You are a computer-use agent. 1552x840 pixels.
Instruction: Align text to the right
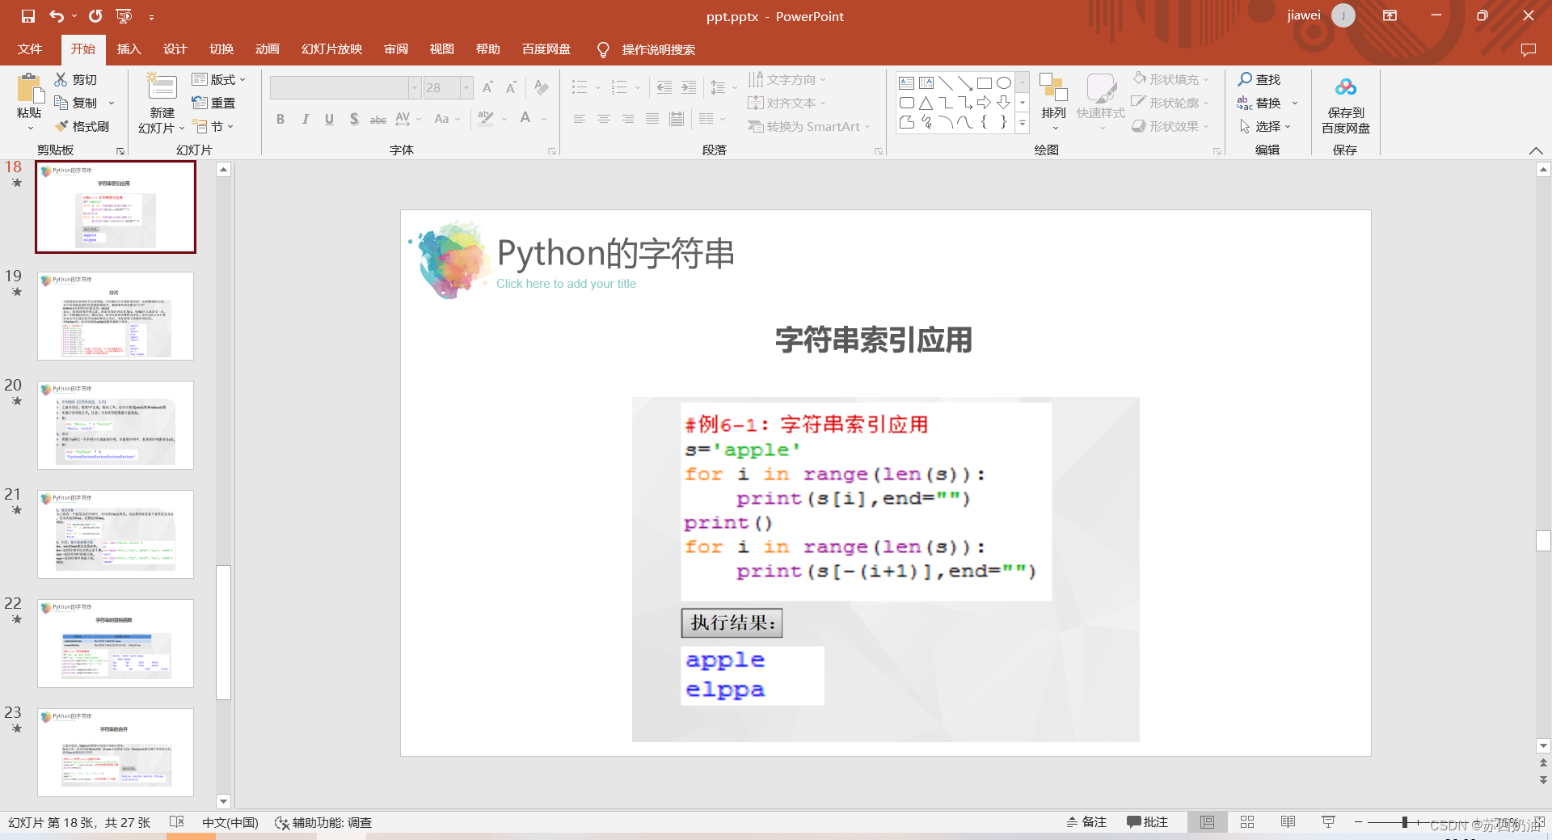(x=628, y=119)
